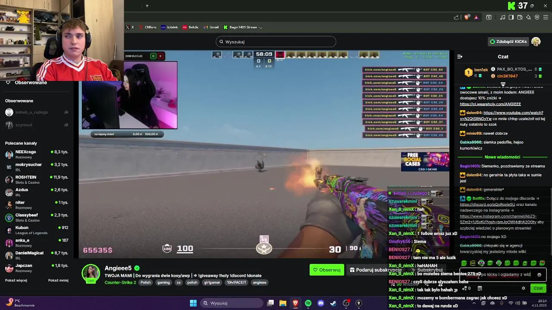Screen dimensions: 552x310
Task: Open the chat shop store icon
Action: 480,288
